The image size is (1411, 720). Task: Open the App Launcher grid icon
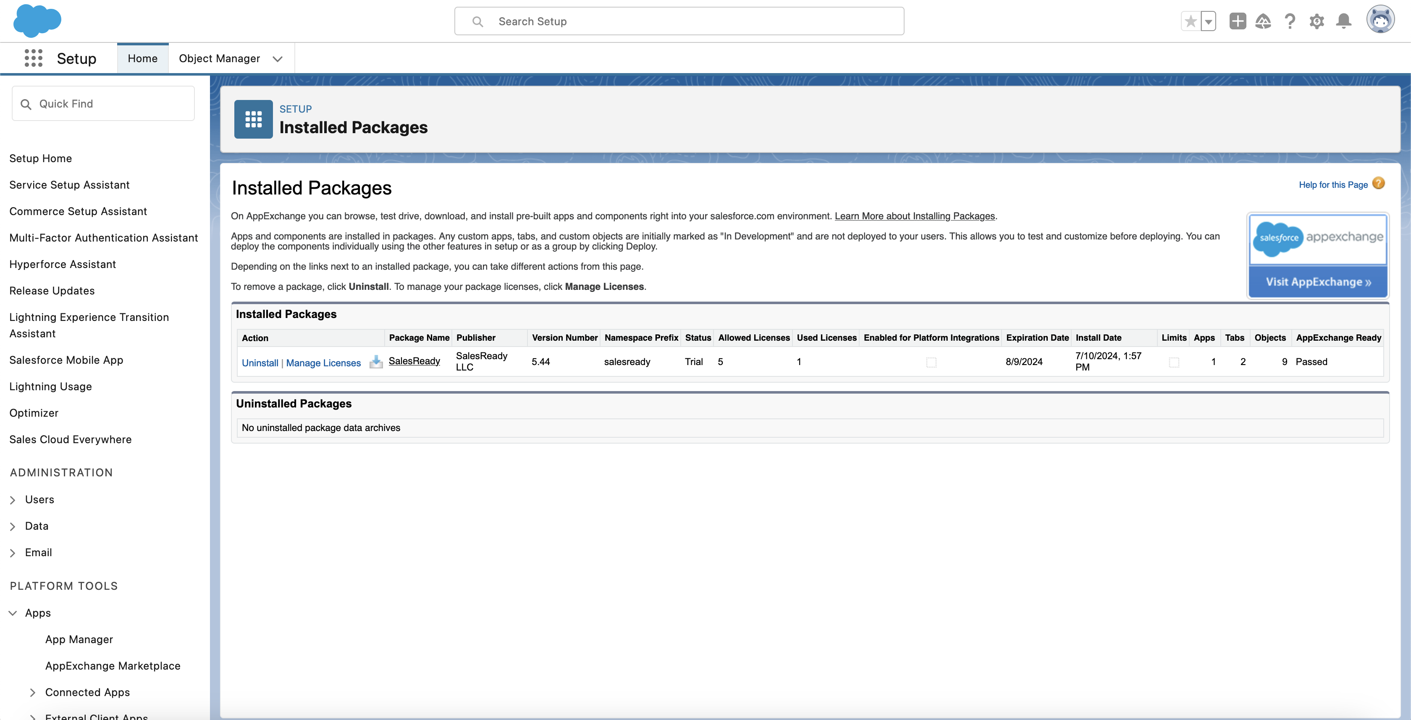(34, 58)
